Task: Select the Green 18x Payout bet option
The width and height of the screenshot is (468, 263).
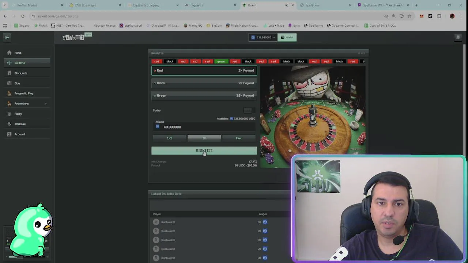Action: (204, 95)
